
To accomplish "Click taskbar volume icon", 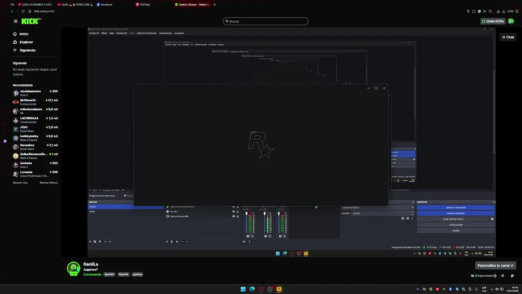I will point(497,289).
